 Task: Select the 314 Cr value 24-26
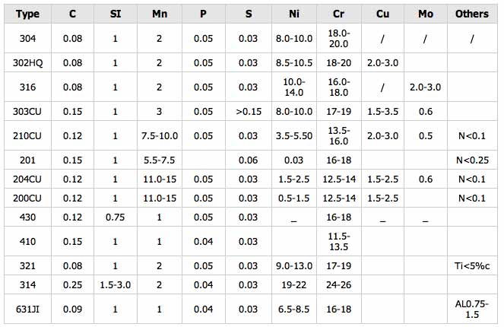(x=339, y=285)
